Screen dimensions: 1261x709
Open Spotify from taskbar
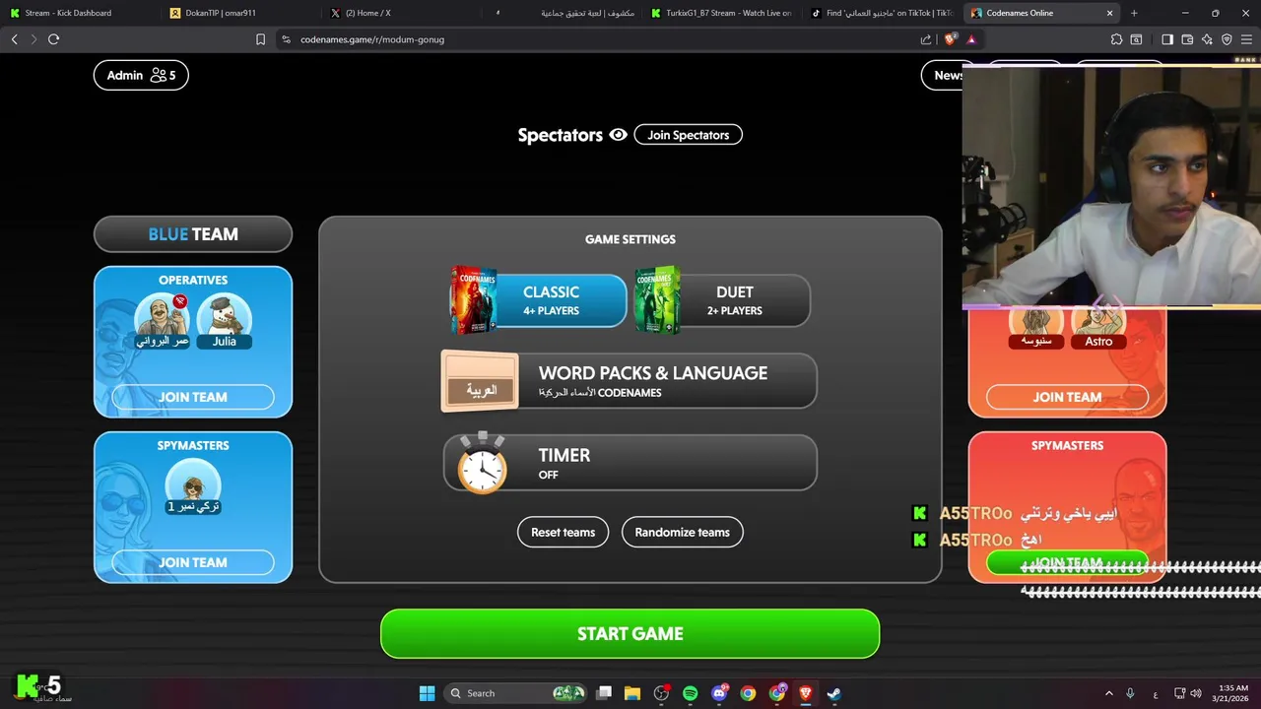[690, 693]
